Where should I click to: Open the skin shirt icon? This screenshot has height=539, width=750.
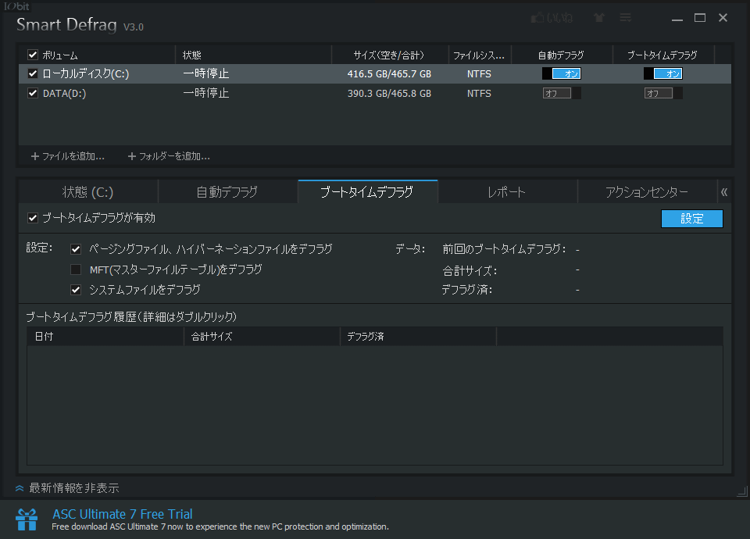[599, 18]
